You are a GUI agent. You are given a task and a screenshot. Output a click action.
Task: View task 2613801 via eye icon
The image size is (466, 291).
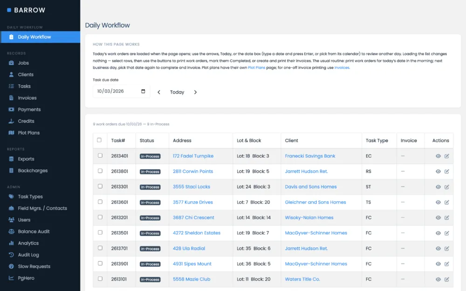coord(438,171)
